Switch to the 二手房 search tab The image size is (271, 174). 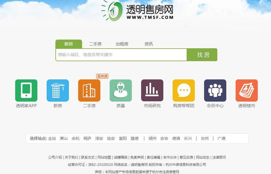(95, 44)
